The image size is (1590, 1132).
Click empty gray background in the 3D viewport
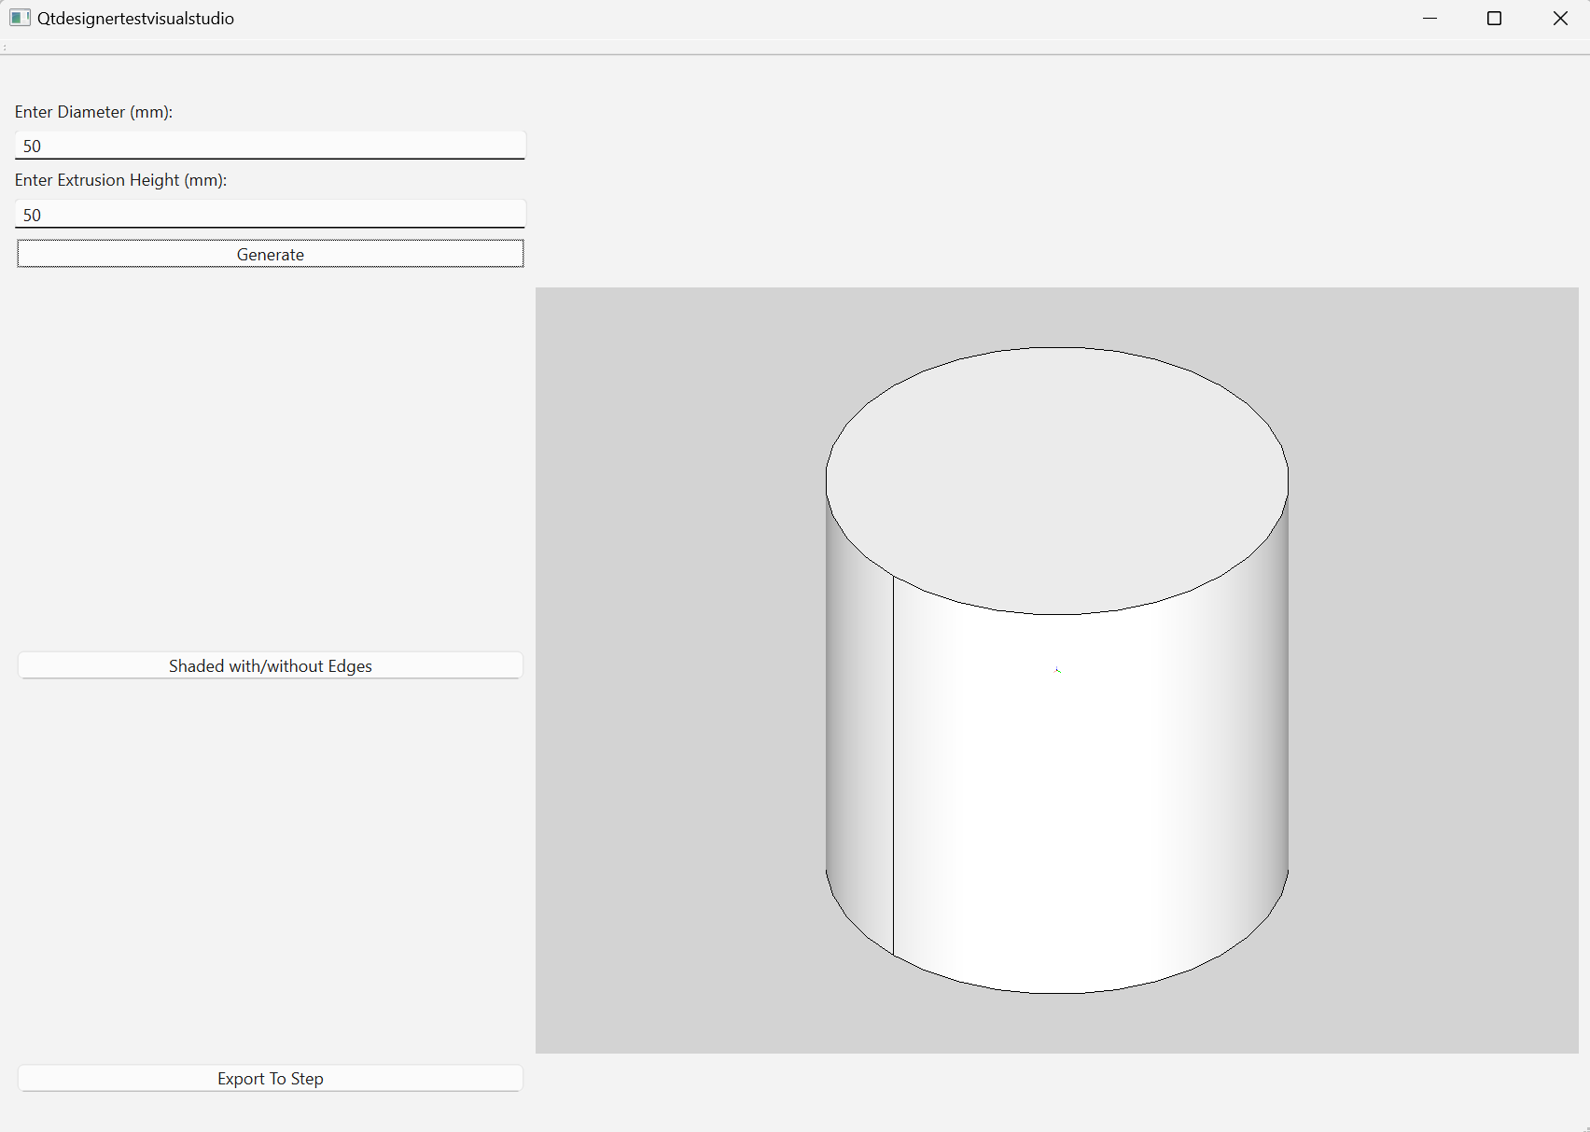[x=653, y=653]
